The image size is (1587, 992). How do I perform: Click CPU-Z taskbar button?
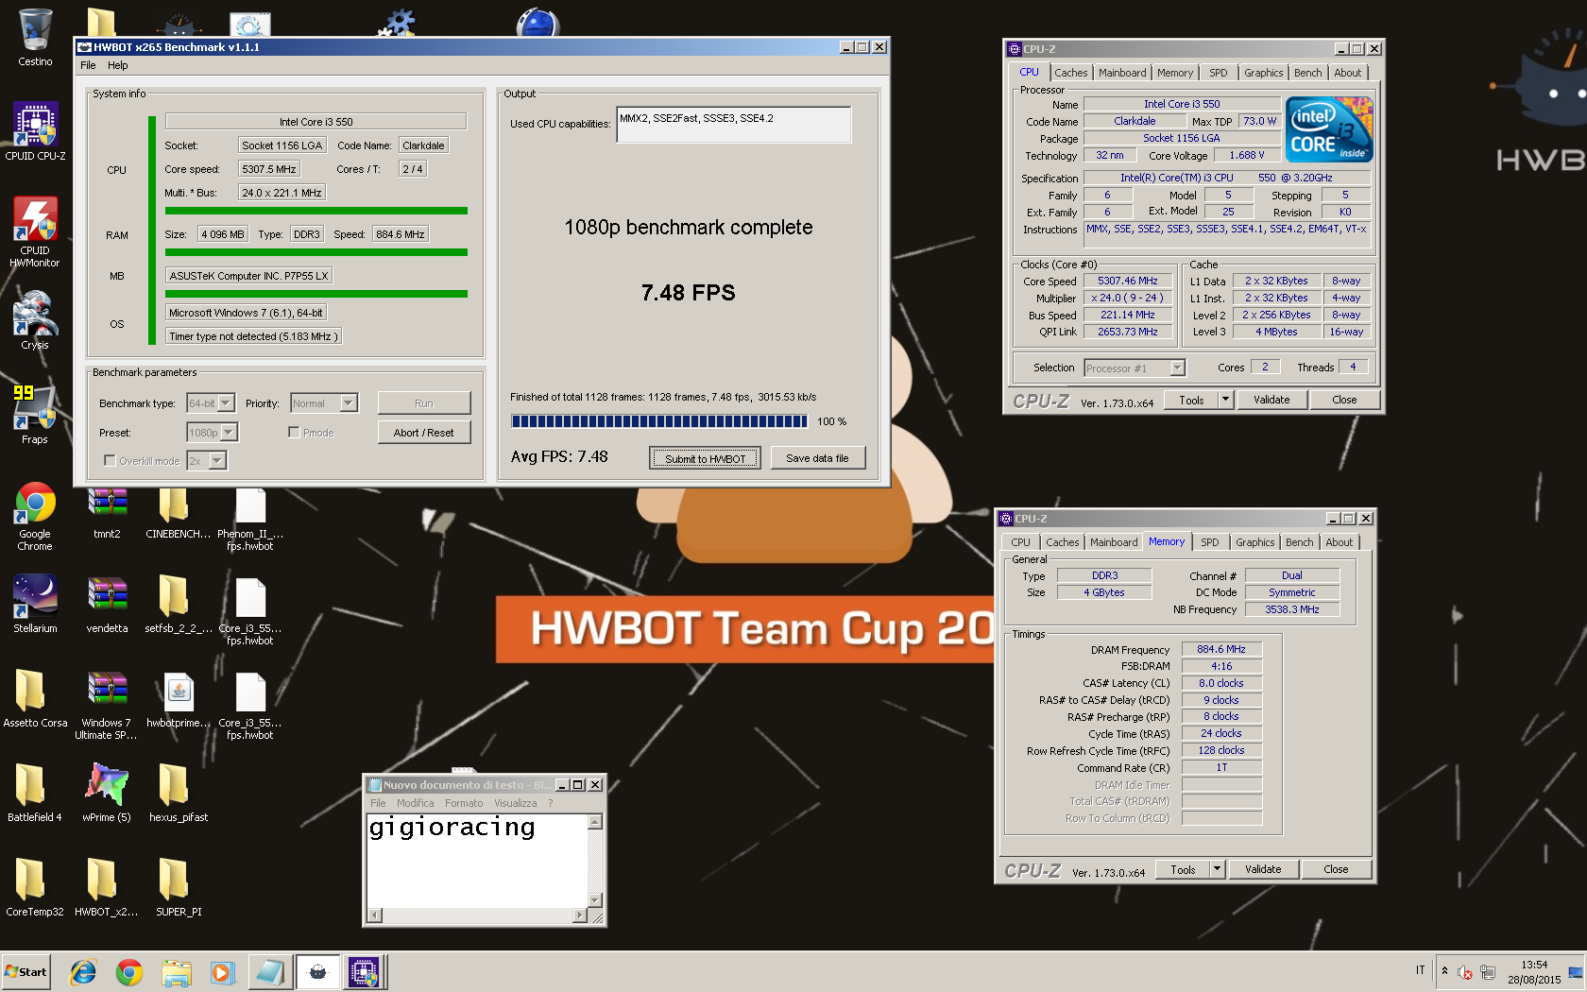click(x=364, y=971)
